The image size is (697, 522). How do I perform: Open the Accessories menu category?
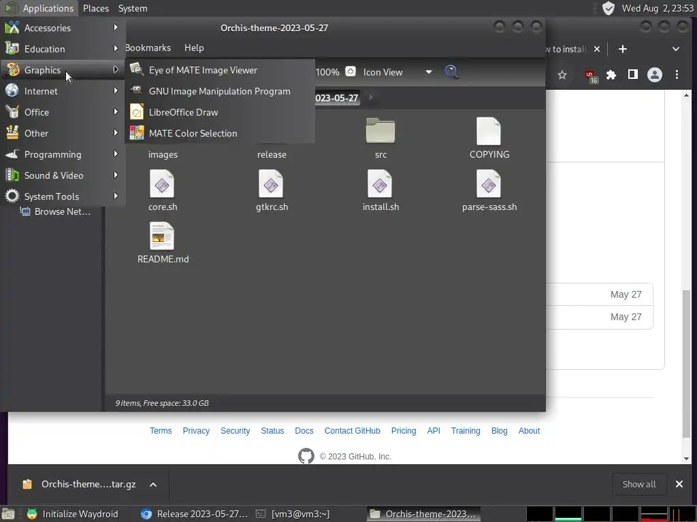tap(62, 28)
